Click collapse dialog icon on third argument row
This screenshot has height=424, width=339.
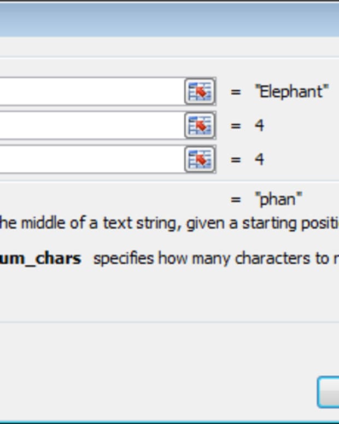(200, 160)
